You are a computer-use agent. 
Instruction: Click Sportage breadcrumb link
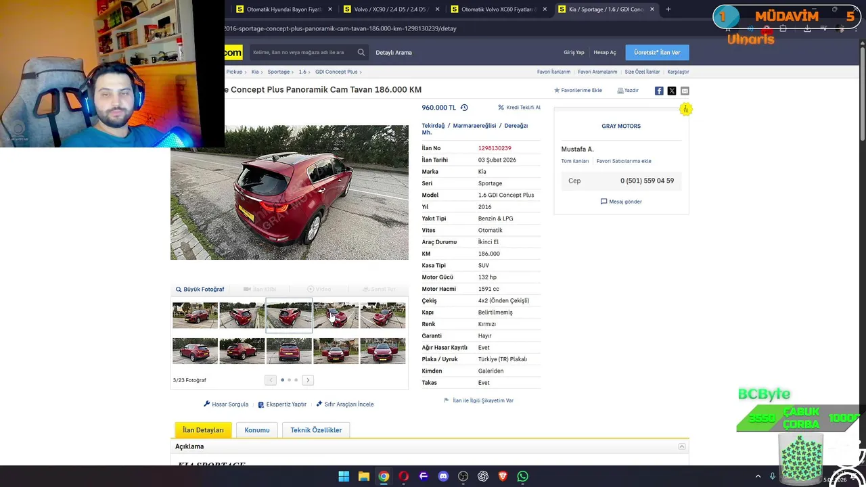(278, 72)
